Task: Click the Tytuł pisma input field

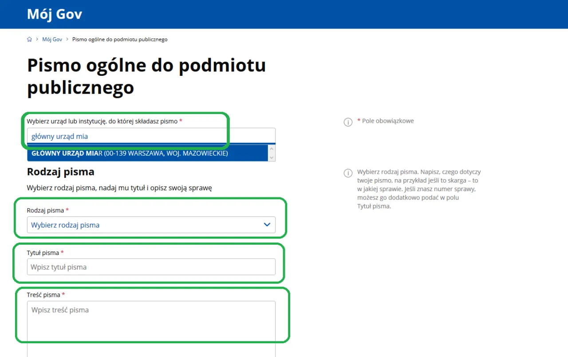Action: [x=151, y=267]
